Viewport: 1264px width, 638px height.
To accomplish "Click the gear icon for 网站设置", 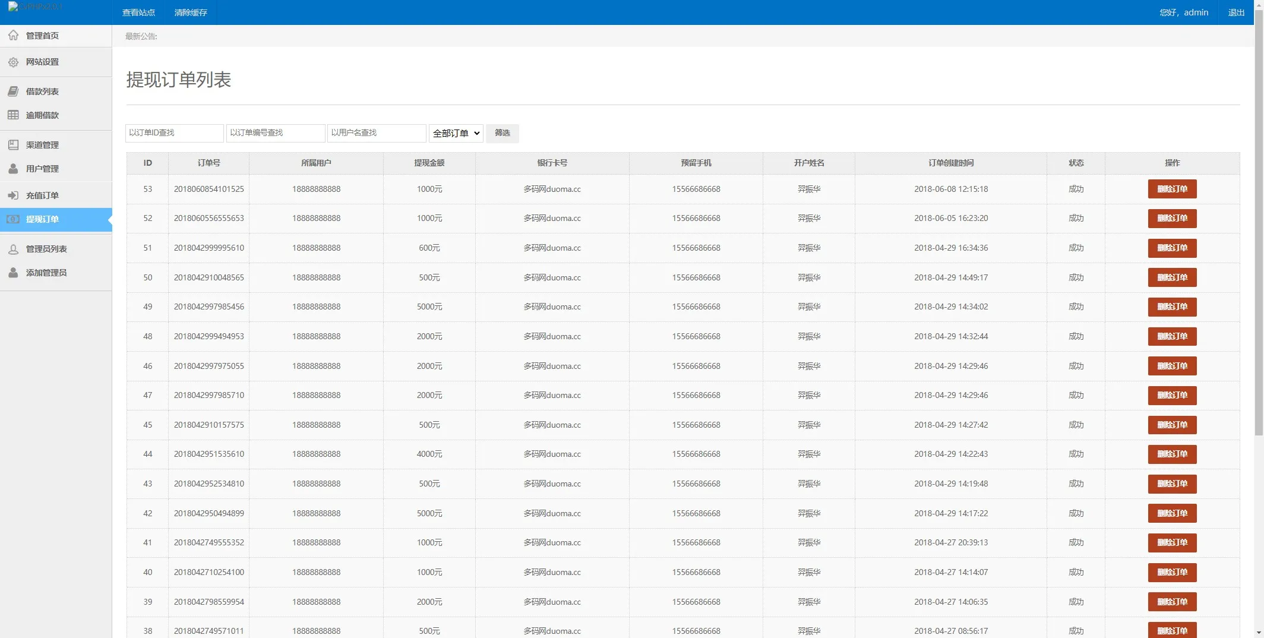I will point(13,62).
